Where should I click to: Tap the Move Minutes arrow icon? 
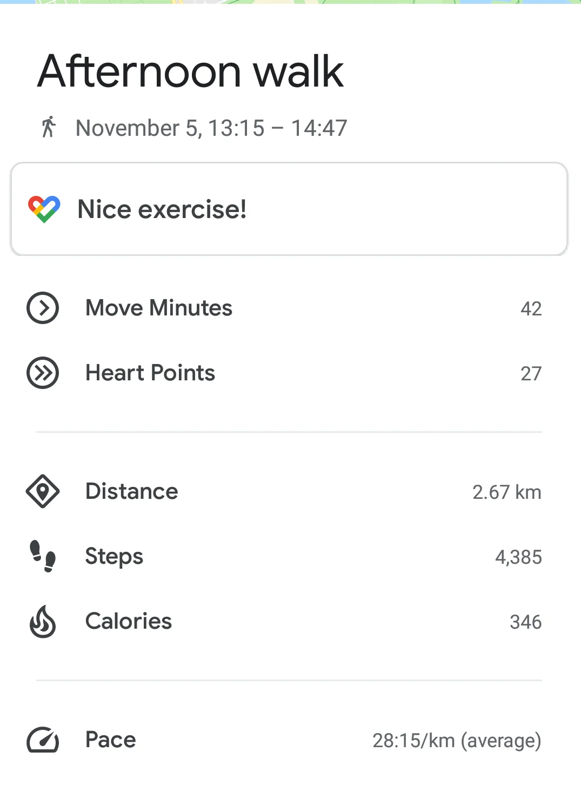tap(43, 308)
